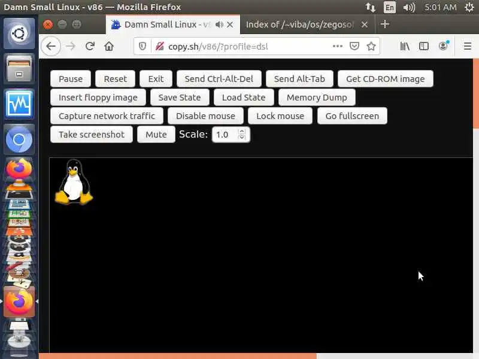This screenshot has width=479, height=359.
Task: Click the Save State button
Action: coord(180,98)
